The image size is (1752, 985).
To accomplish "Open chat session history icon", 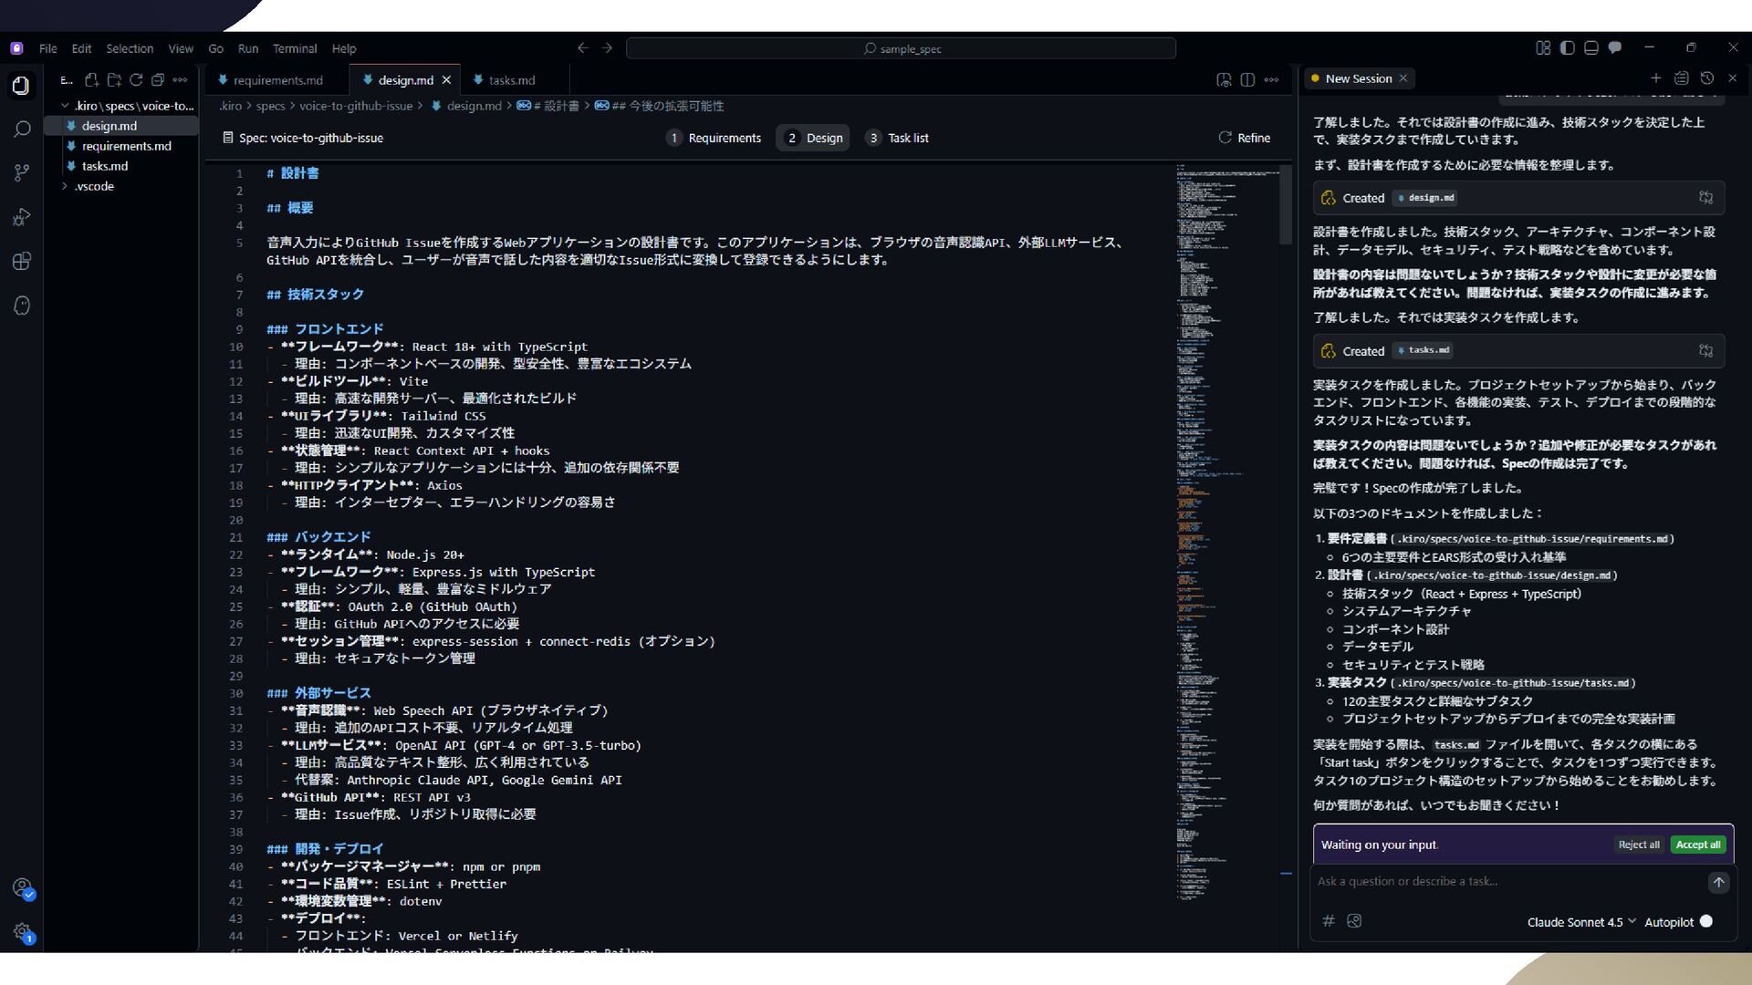I will [1707, 78].
